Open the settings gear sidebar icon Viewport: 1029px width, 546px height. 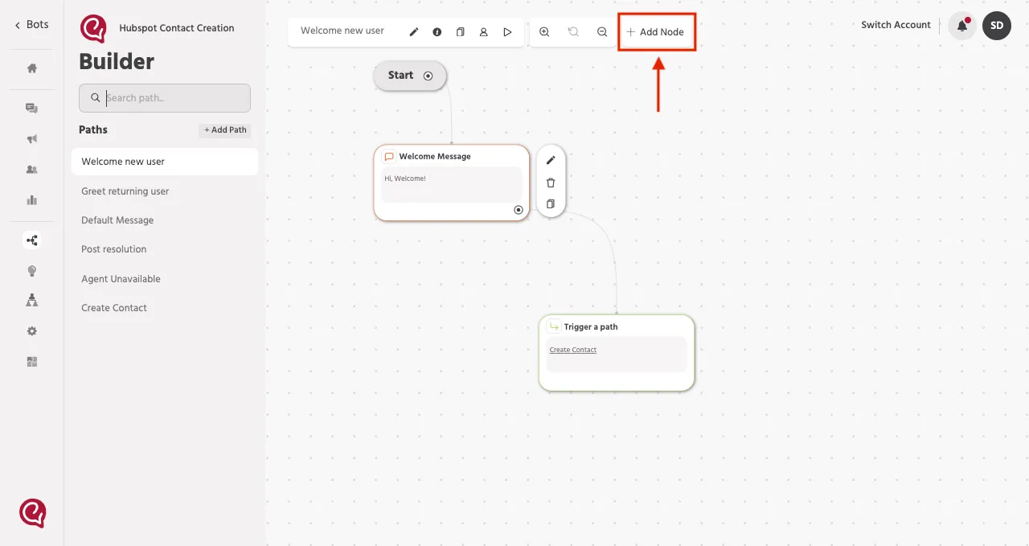pos(32,330)
